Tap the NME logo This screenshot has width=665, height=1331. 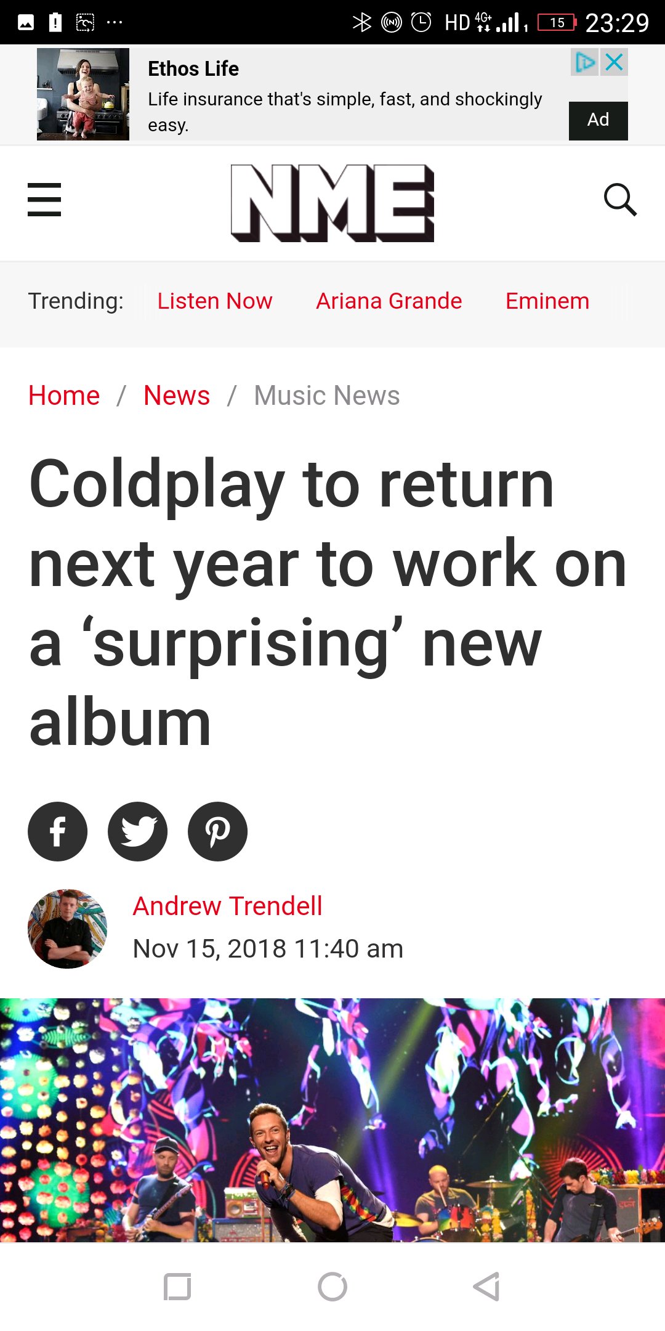click(x=332, y=203)
